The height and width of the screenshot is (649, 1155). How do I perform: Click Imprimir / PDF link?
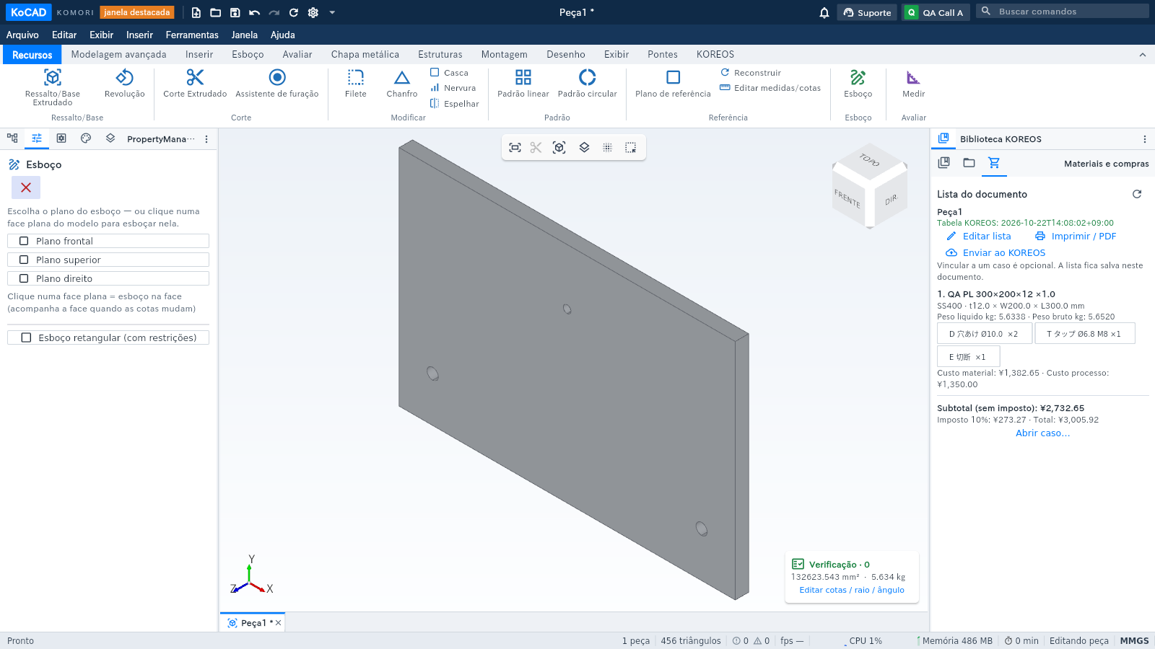pyautogui.click(x=1076, y=237)
